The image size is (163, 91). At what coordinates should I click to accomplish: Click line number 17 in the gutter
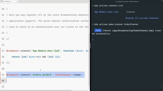3,51
